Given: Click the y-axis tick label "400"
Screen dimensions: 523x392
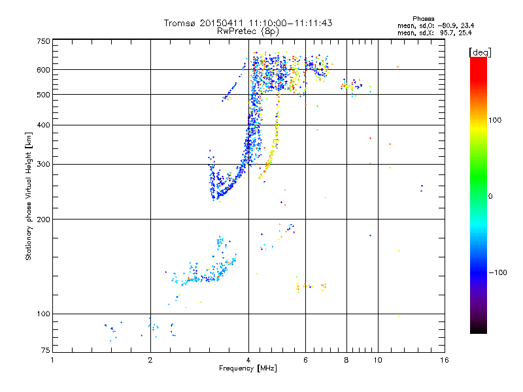Looking at the screenshot, I should [x=43, y=125].
